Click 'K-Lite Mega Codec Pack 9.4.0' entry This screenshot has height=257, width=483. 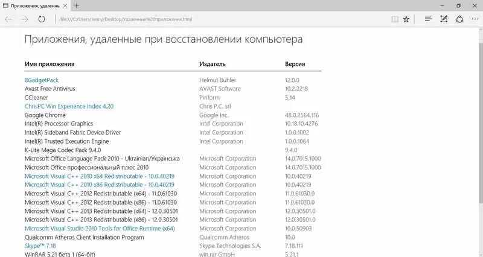(x=63, y=150)
